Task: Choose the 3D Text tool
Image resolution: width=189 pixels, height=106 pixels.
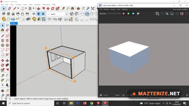Action: pos(7,85)
